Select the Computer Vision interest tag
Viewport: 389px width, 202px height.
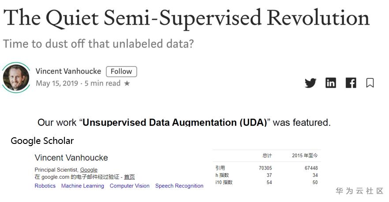point(130,186)
